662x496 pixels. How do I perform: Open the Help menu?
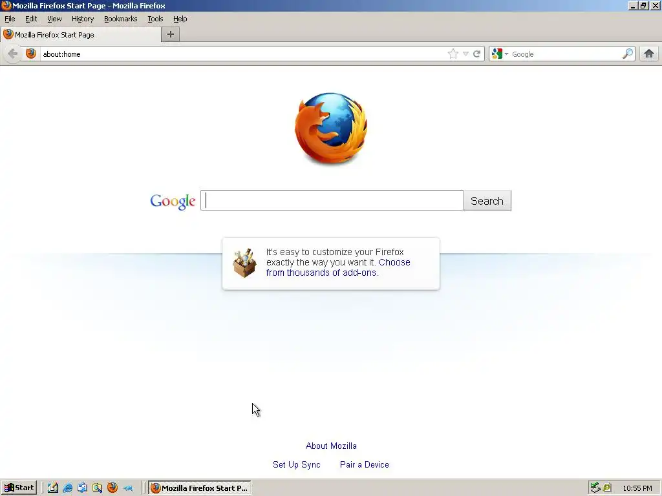click(x=180, y=19)
